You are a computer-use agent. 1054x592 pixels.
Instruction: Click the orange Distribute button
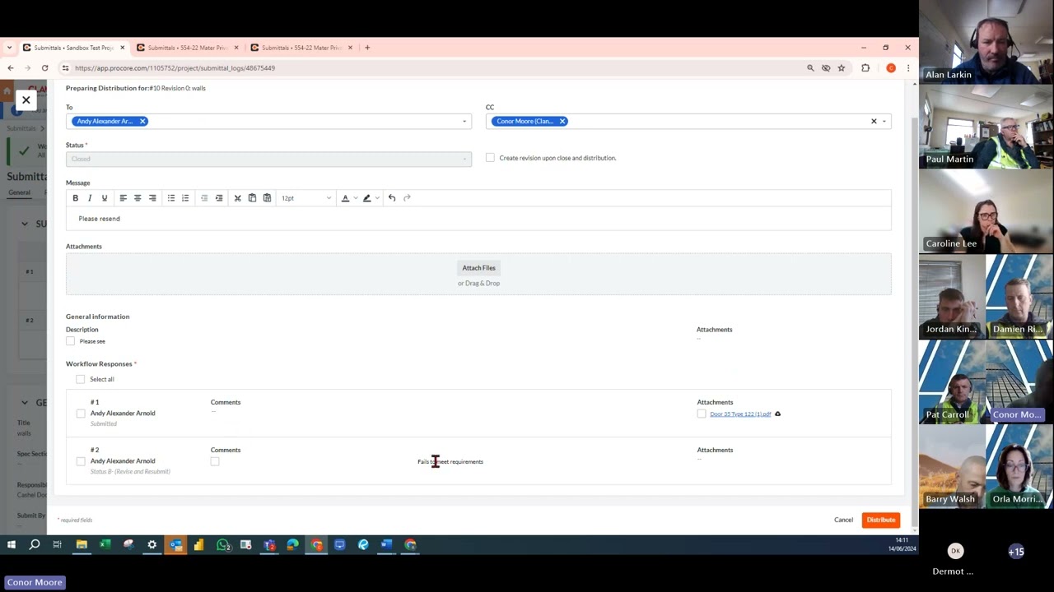tap(881, 520)
